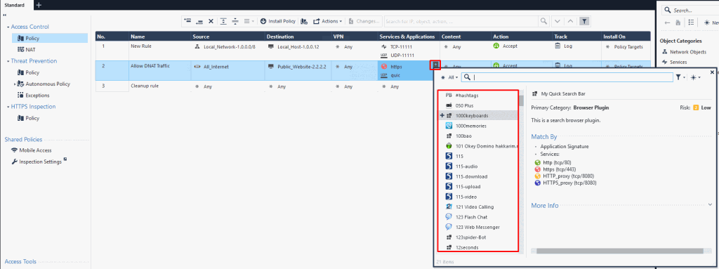Viewport: 719px width, 269px height.
Task: Focus the rulebase search field
Action: tap(461, 21)
